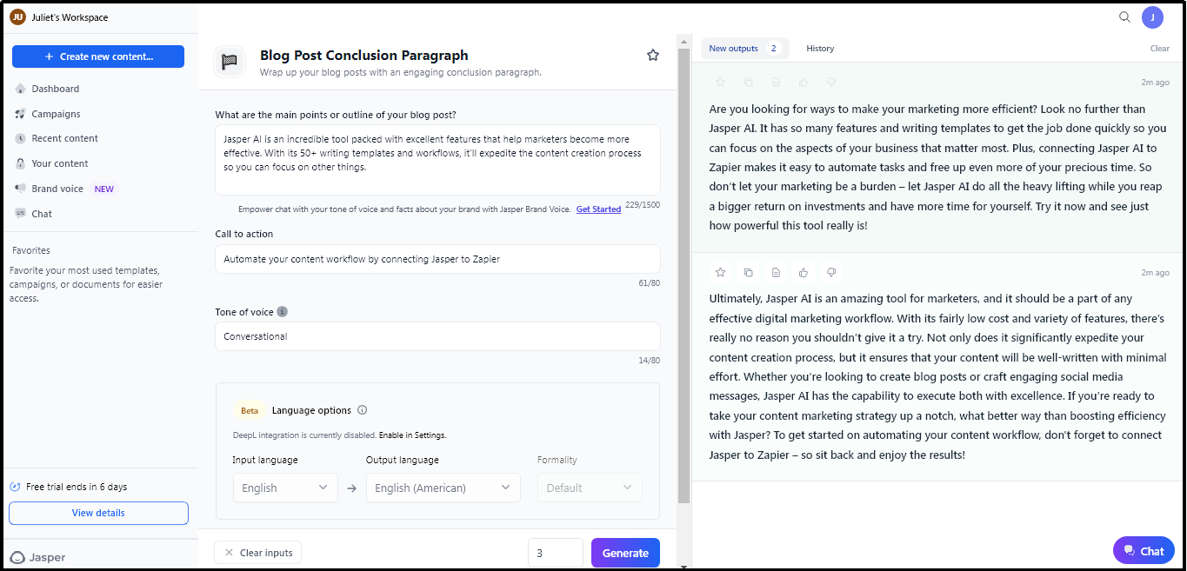The height and width of the screenshot is (571, 1187).
Task: Thumbs down the second output result
Action: click(831, 273)
